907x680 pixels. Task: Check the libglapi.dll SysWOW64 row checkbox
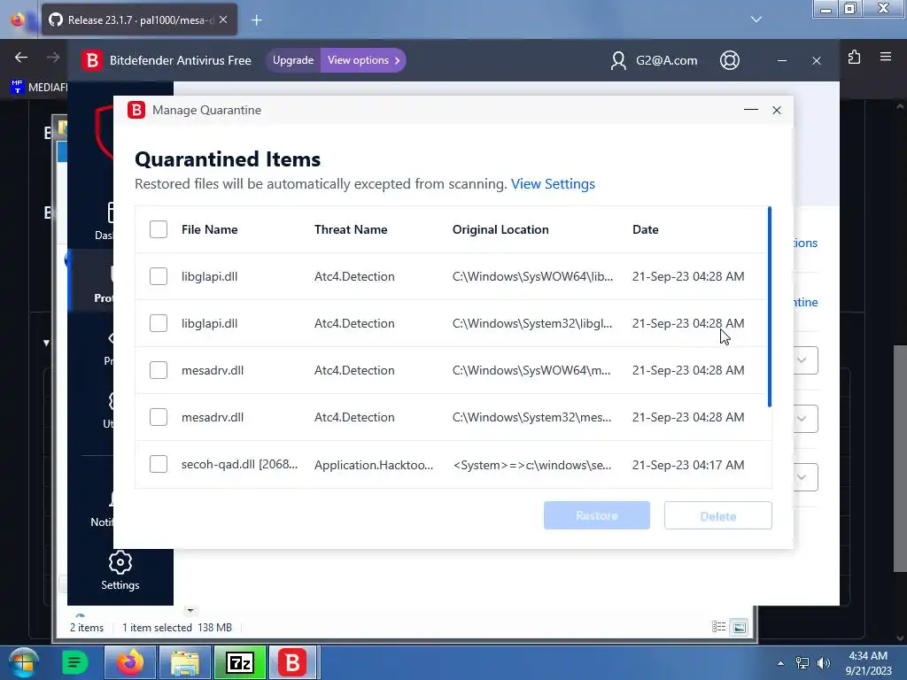pyautogui.click(x=159, y=276)
